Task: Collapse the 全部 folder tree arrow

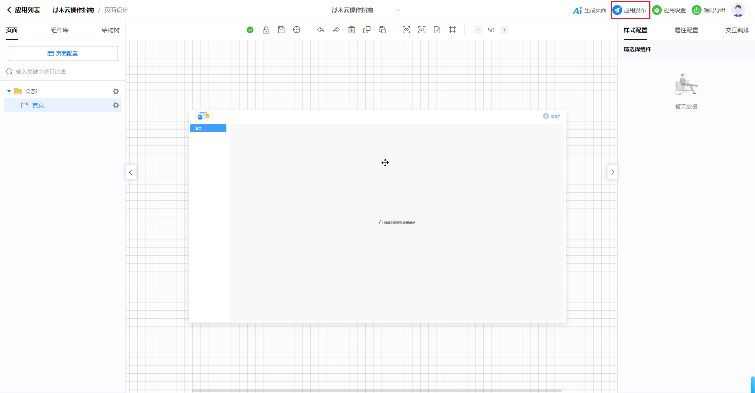Action: tap(9, 91)
